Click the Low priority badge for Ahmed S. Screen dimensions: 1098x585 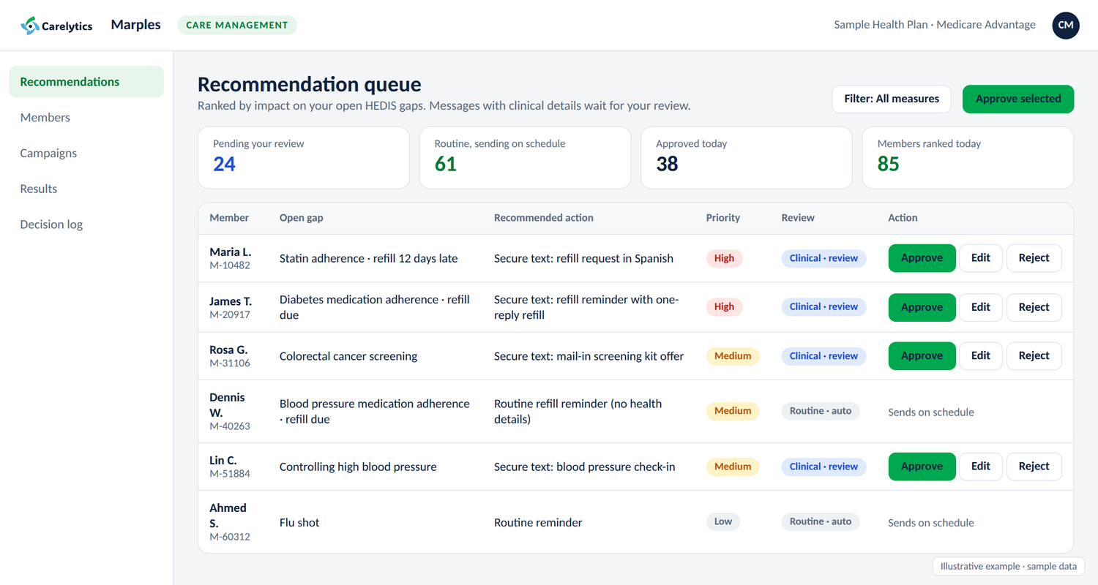[x=723, y=521]
